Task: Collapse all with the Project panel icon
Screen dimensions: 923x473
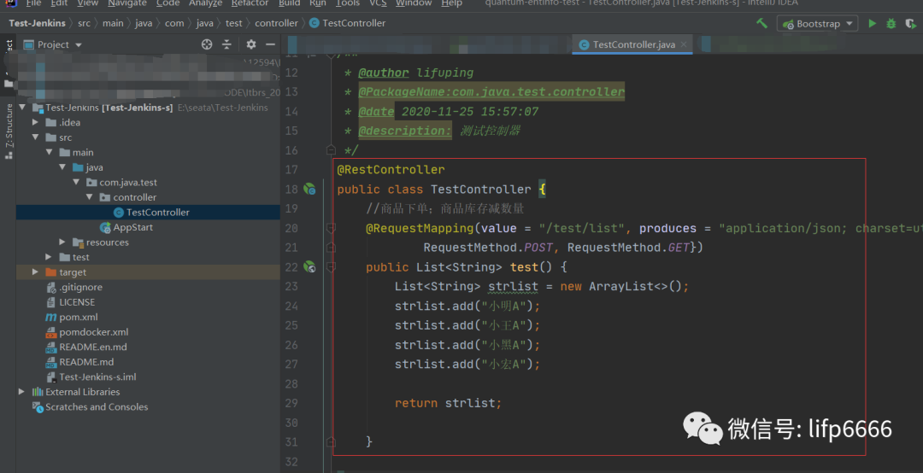Action: point(226,44)
